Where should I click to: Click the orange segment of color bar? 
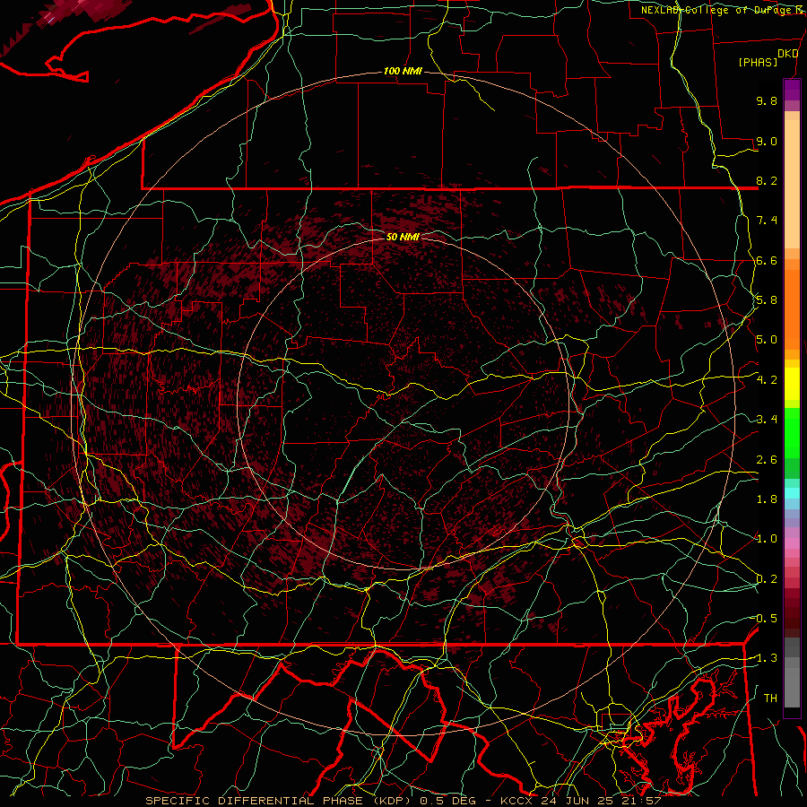tap(792, 308)
